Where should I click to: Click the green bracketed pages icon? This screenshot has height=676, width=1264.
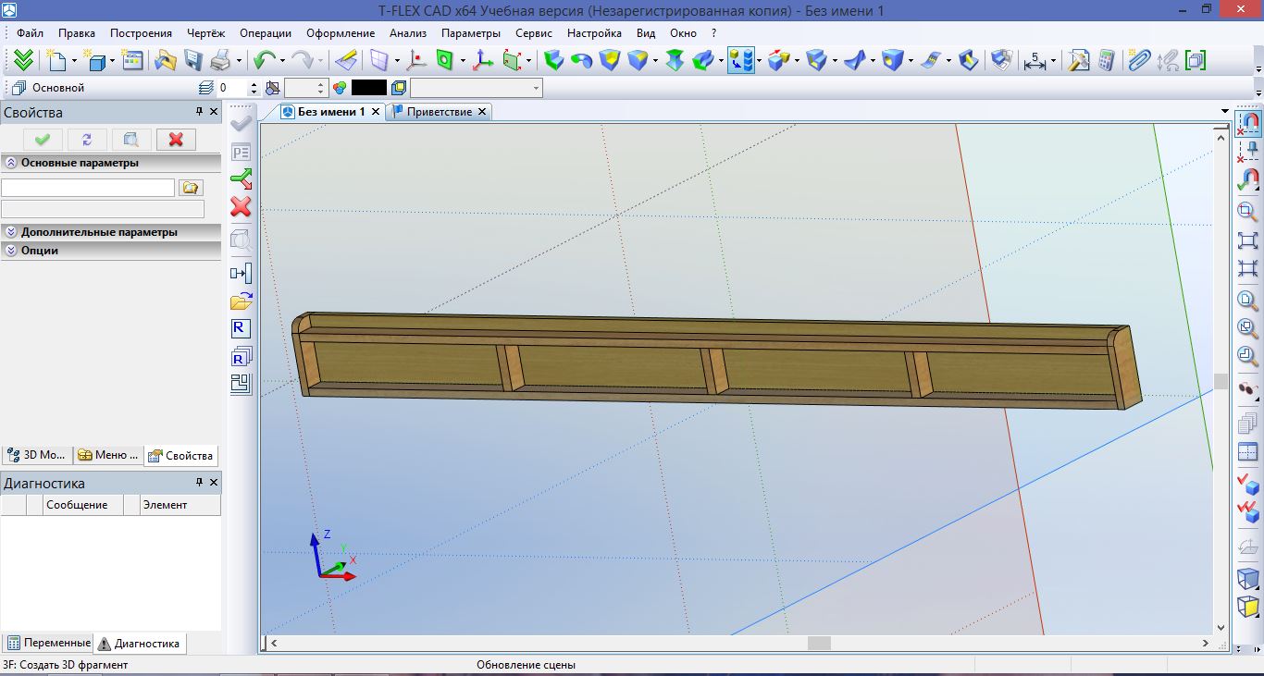click(x=1196, y=61)
